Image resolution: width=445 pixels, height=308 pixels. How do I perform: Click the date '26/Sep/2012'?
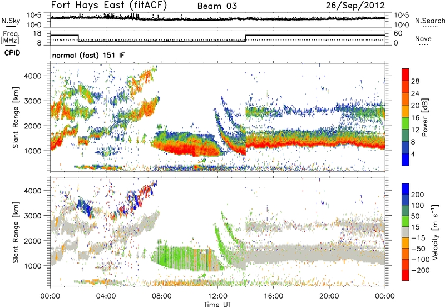tap(355, 5)
